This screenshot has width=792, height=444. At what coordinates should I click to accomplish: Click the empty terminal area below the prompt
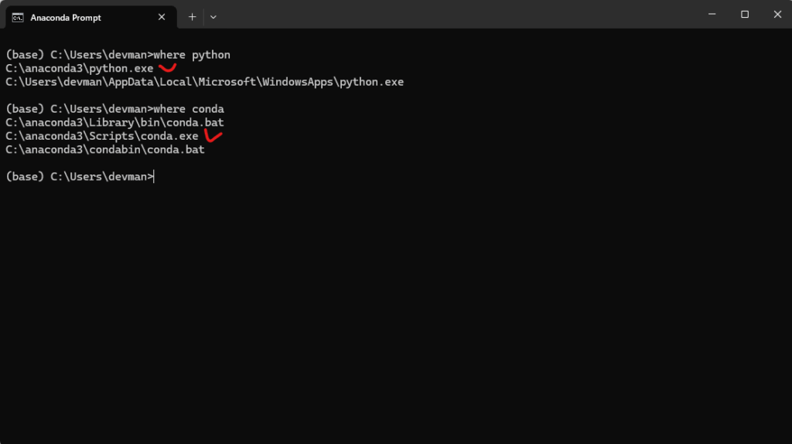click(396, 313)
